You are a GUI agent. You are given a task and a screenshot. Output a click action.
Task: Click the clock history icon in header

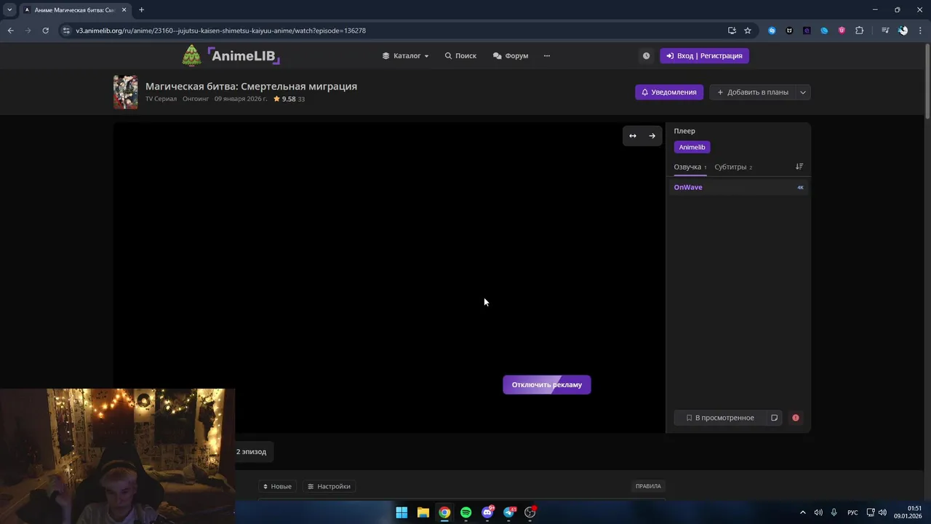coord(646,55)
